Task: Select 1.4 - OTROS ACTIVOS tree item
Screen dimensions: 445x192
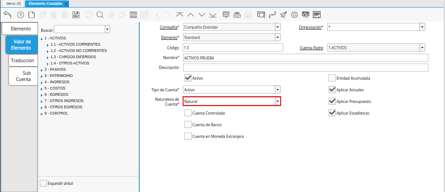Action: [x=70, y=63]
